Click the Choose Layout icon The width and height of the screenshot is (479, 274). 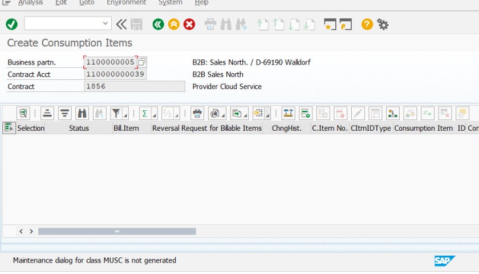click(259, 114)
